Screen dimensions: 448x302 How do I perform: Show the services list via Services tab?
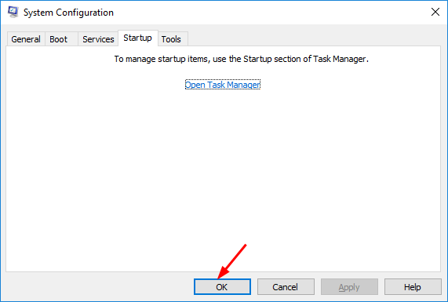click(98, 39)
